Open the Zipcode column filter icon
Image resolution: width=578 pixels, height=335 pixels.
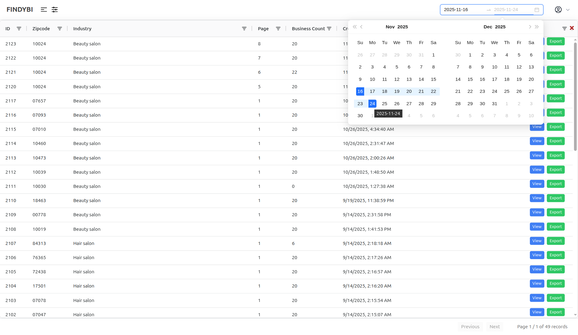pyautogui.click(x=60, y=28)
